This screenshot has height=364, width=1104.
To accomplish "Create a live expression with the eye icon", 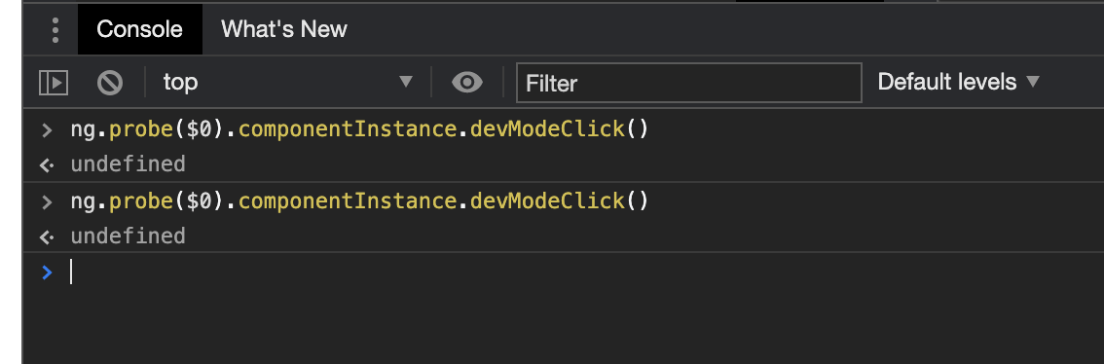I will point(466,83).
